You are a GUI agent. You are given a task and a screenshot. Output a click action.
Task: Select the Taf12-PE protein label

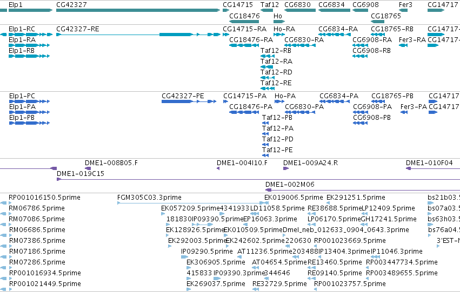(277, 150)
